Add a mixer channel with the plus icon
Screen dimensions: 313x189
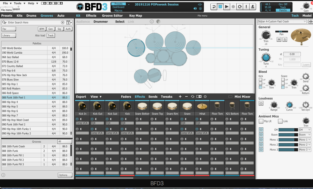(x=180, y=96)
